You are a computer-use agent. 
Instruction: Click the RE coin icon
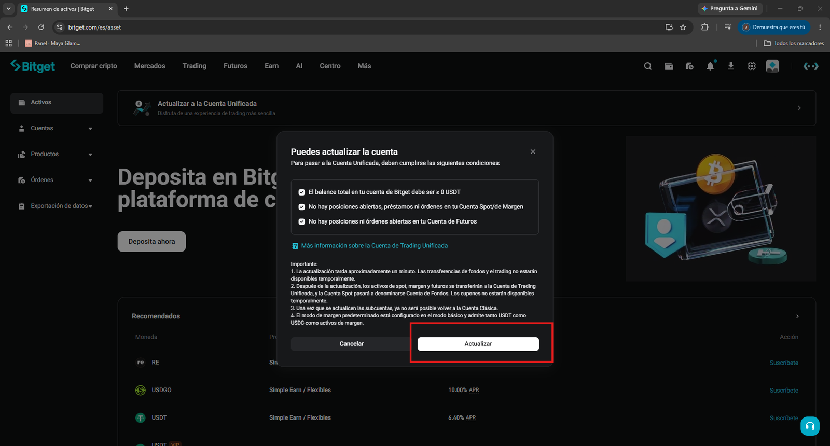(x=141, y=363)
